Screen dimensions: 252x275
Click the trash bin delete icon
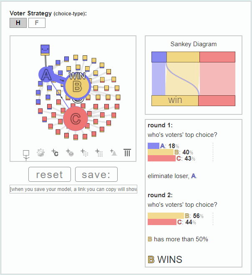point(127,153)
